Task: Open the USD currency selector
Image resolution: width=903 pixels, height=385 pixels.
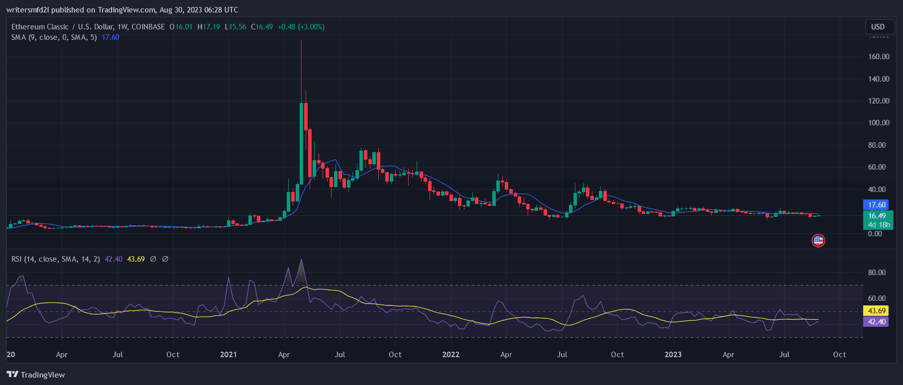Action: click(x=878, y=27)
